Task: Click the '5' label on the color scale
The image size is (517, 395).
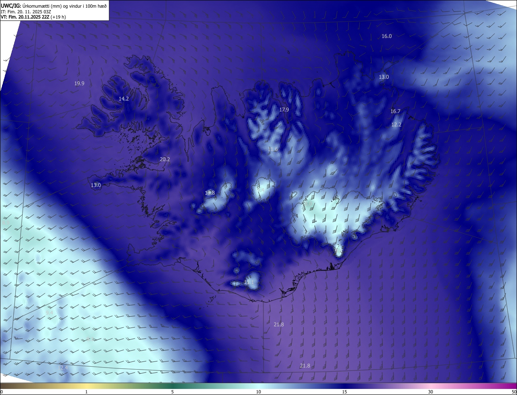Action: [x=172, y=392]
